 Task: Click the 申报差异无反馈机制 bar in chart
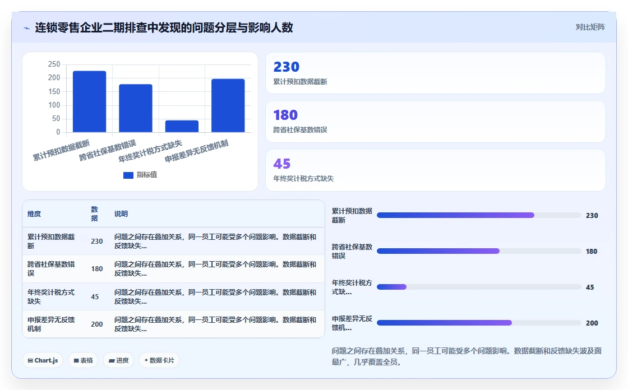click(x=228, y=105)
